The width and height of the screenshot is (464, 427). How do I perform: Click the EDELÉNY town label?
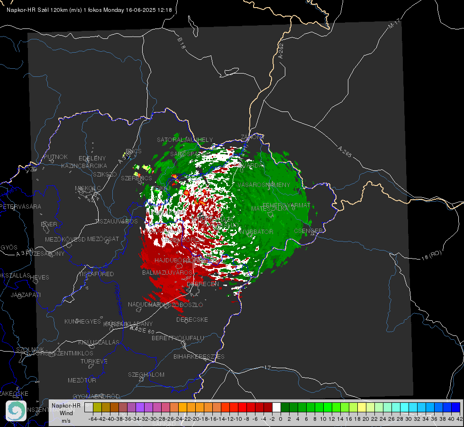[92, 158]
